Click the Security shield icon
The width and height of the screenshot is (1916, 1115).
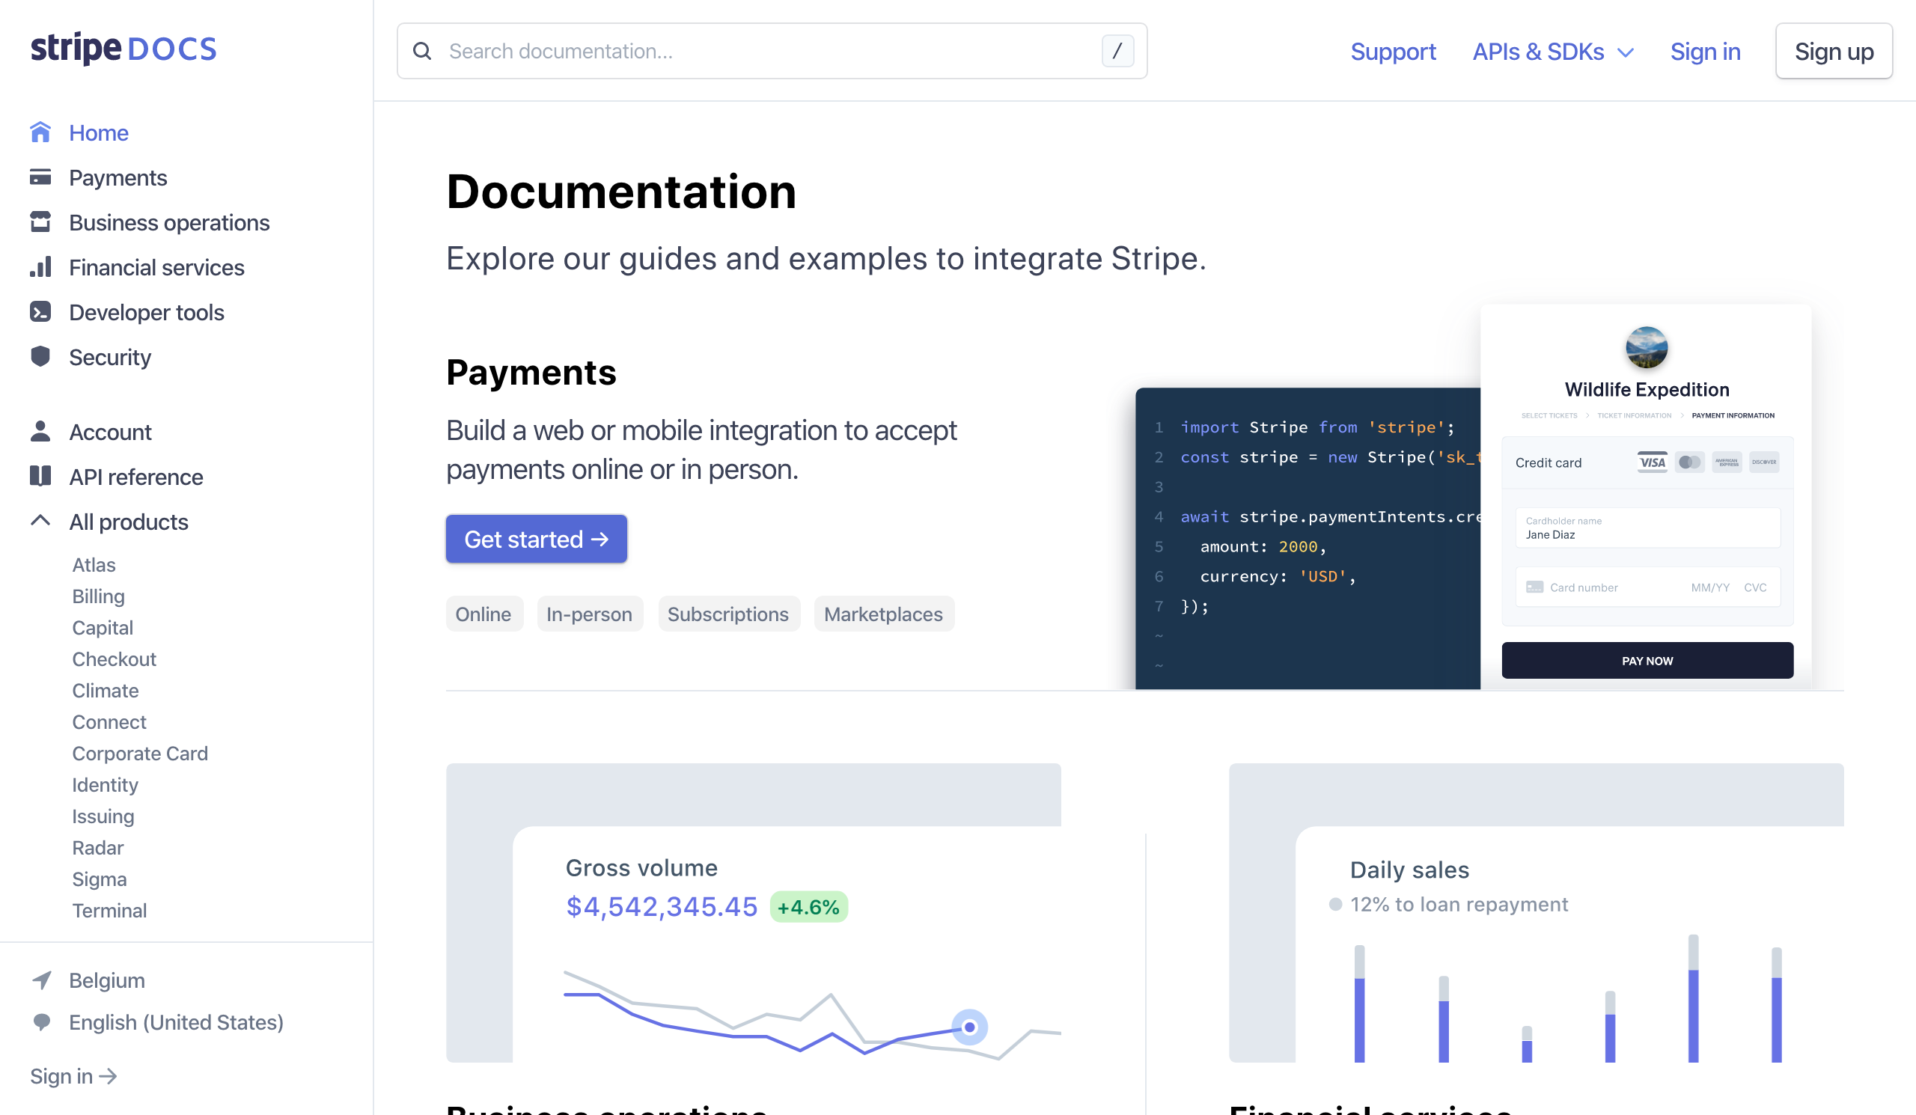click(40, 356)
